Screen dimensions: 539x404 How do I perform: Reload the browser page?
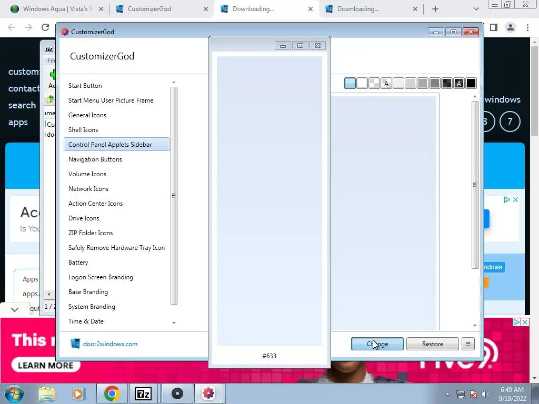pyautogui.click(x=45, y=27)
